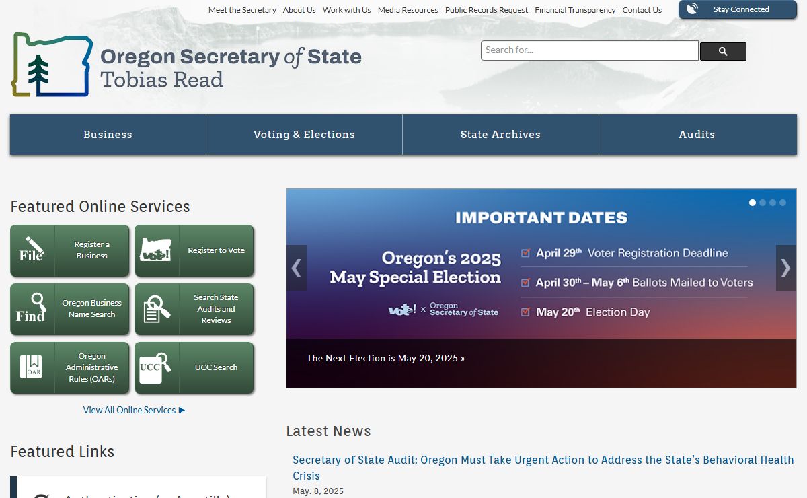Open the Audits menu

click(697, 135)
